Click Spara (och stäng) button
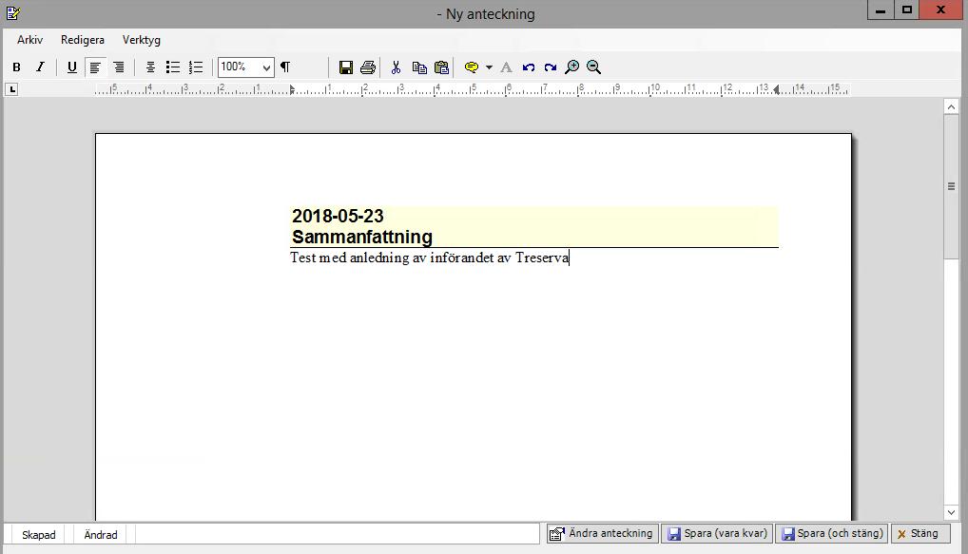This screenshot has height=554, width=968. pos(832,534)
